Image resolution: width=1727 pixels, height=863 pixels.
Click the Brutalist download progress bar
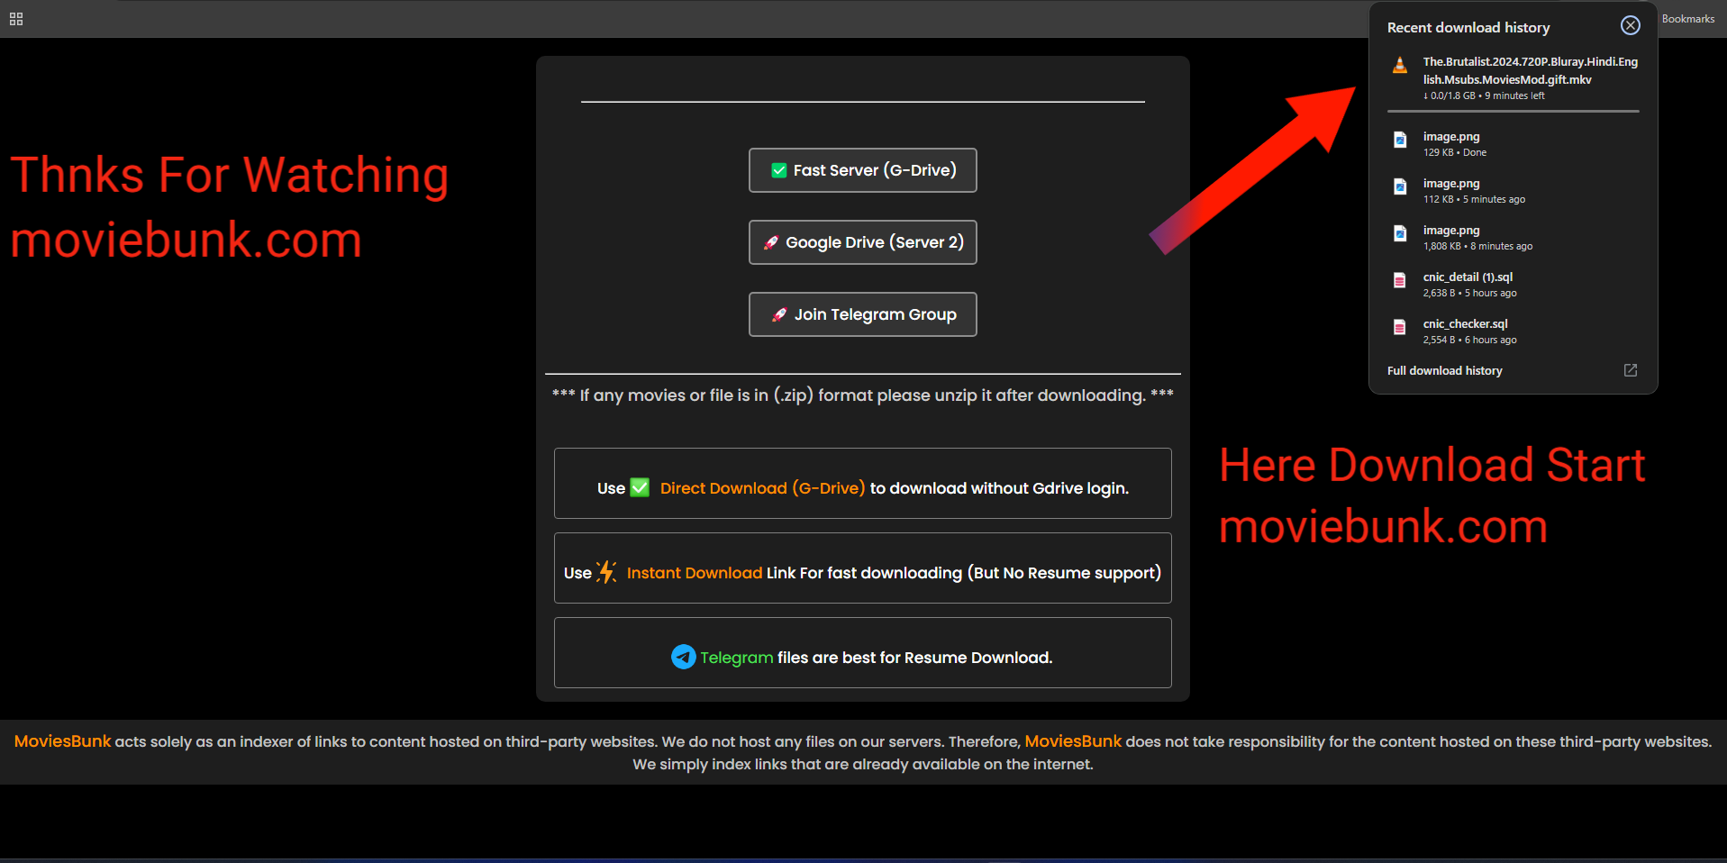pyautogui.click(x=1513, y=111)
